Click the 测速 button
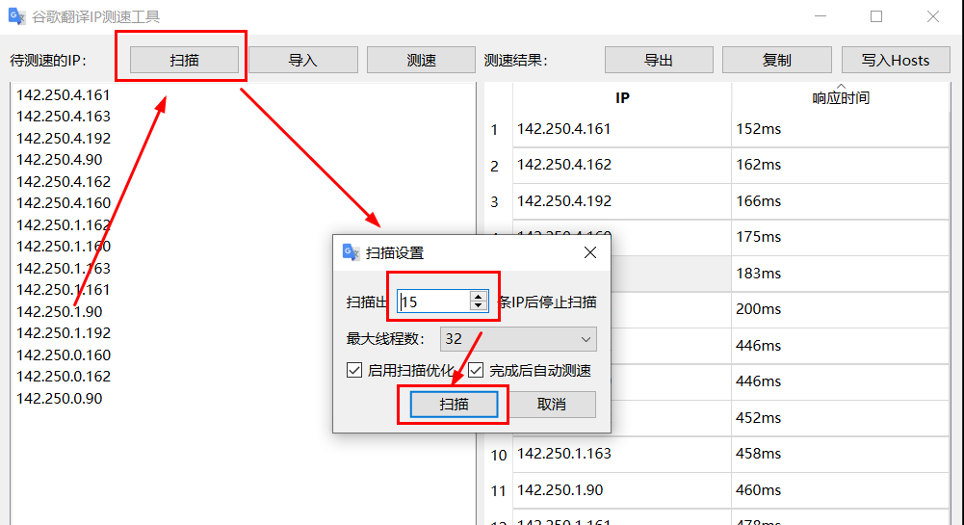Image resolution: width=964 pixels, height=525 pixels. (421, 61)
